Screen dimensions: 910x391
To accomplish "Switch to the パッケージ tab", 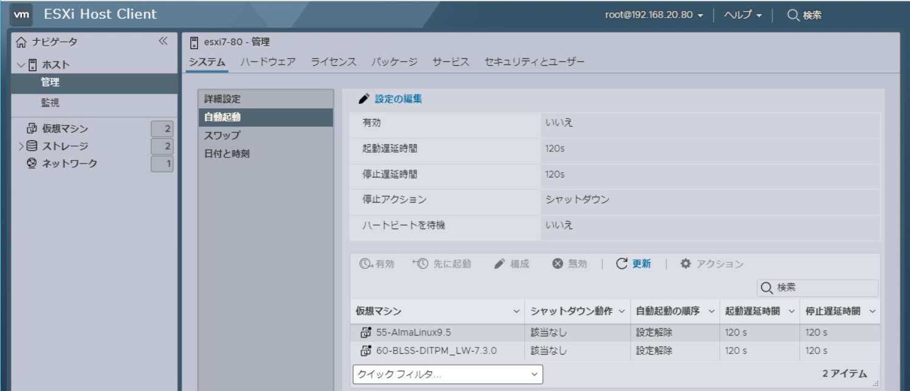I will (x=394, y=62).
